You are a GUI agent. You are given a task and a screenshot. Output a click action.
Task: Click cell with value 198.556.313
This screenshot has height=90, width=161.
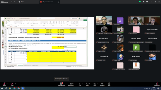pyautogui.click(x=58, y=47)
